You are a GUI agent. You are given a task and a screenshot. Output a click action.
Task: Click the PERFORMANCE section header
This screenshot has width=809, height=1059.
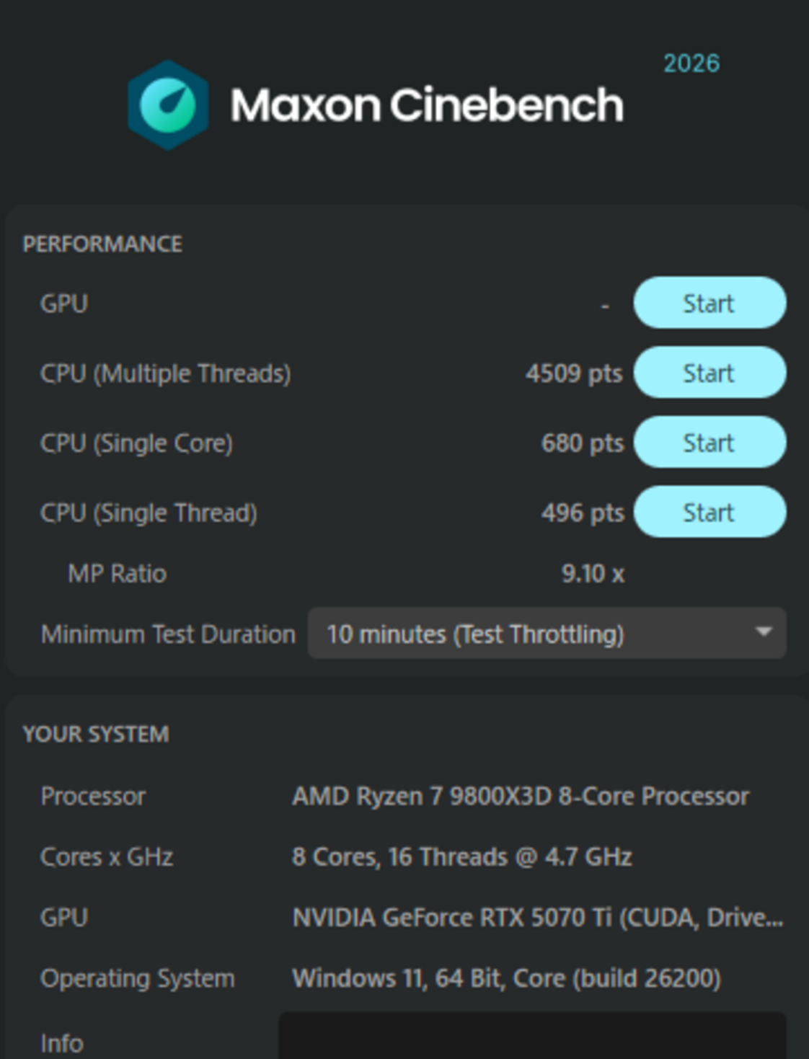102,244
